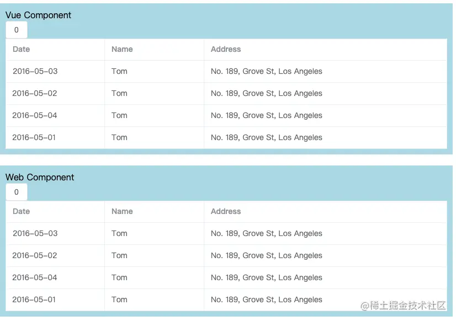Click Date column header in Web Component table
The width and height of the screenshot is (456, 321).
(x=21, y=211)
